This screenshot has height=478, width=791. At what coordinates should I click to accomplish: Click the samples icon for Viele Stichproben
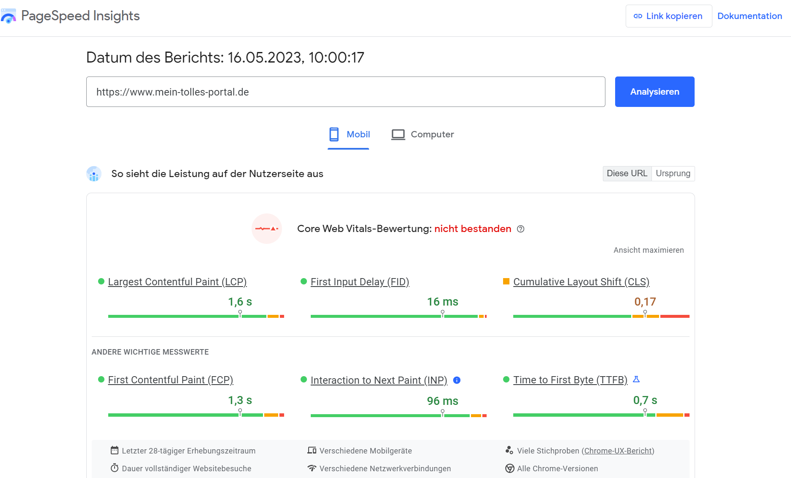509,450
